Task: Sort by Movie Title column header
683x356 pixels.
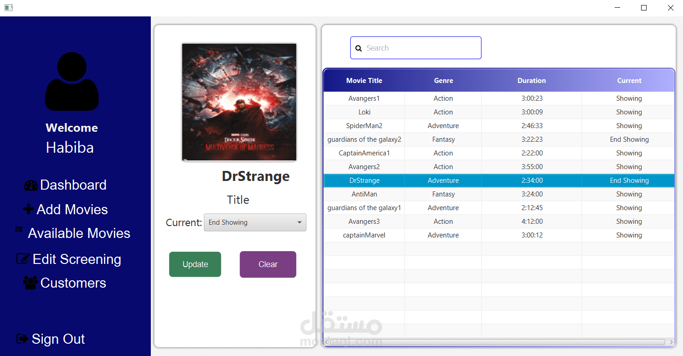Action: pyautogui.click(x=364, y=81)
